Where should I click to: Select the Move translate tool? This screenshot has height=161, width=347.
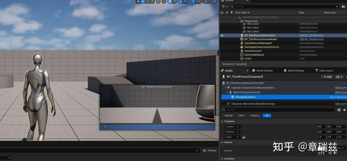click(x=143, y=2)
